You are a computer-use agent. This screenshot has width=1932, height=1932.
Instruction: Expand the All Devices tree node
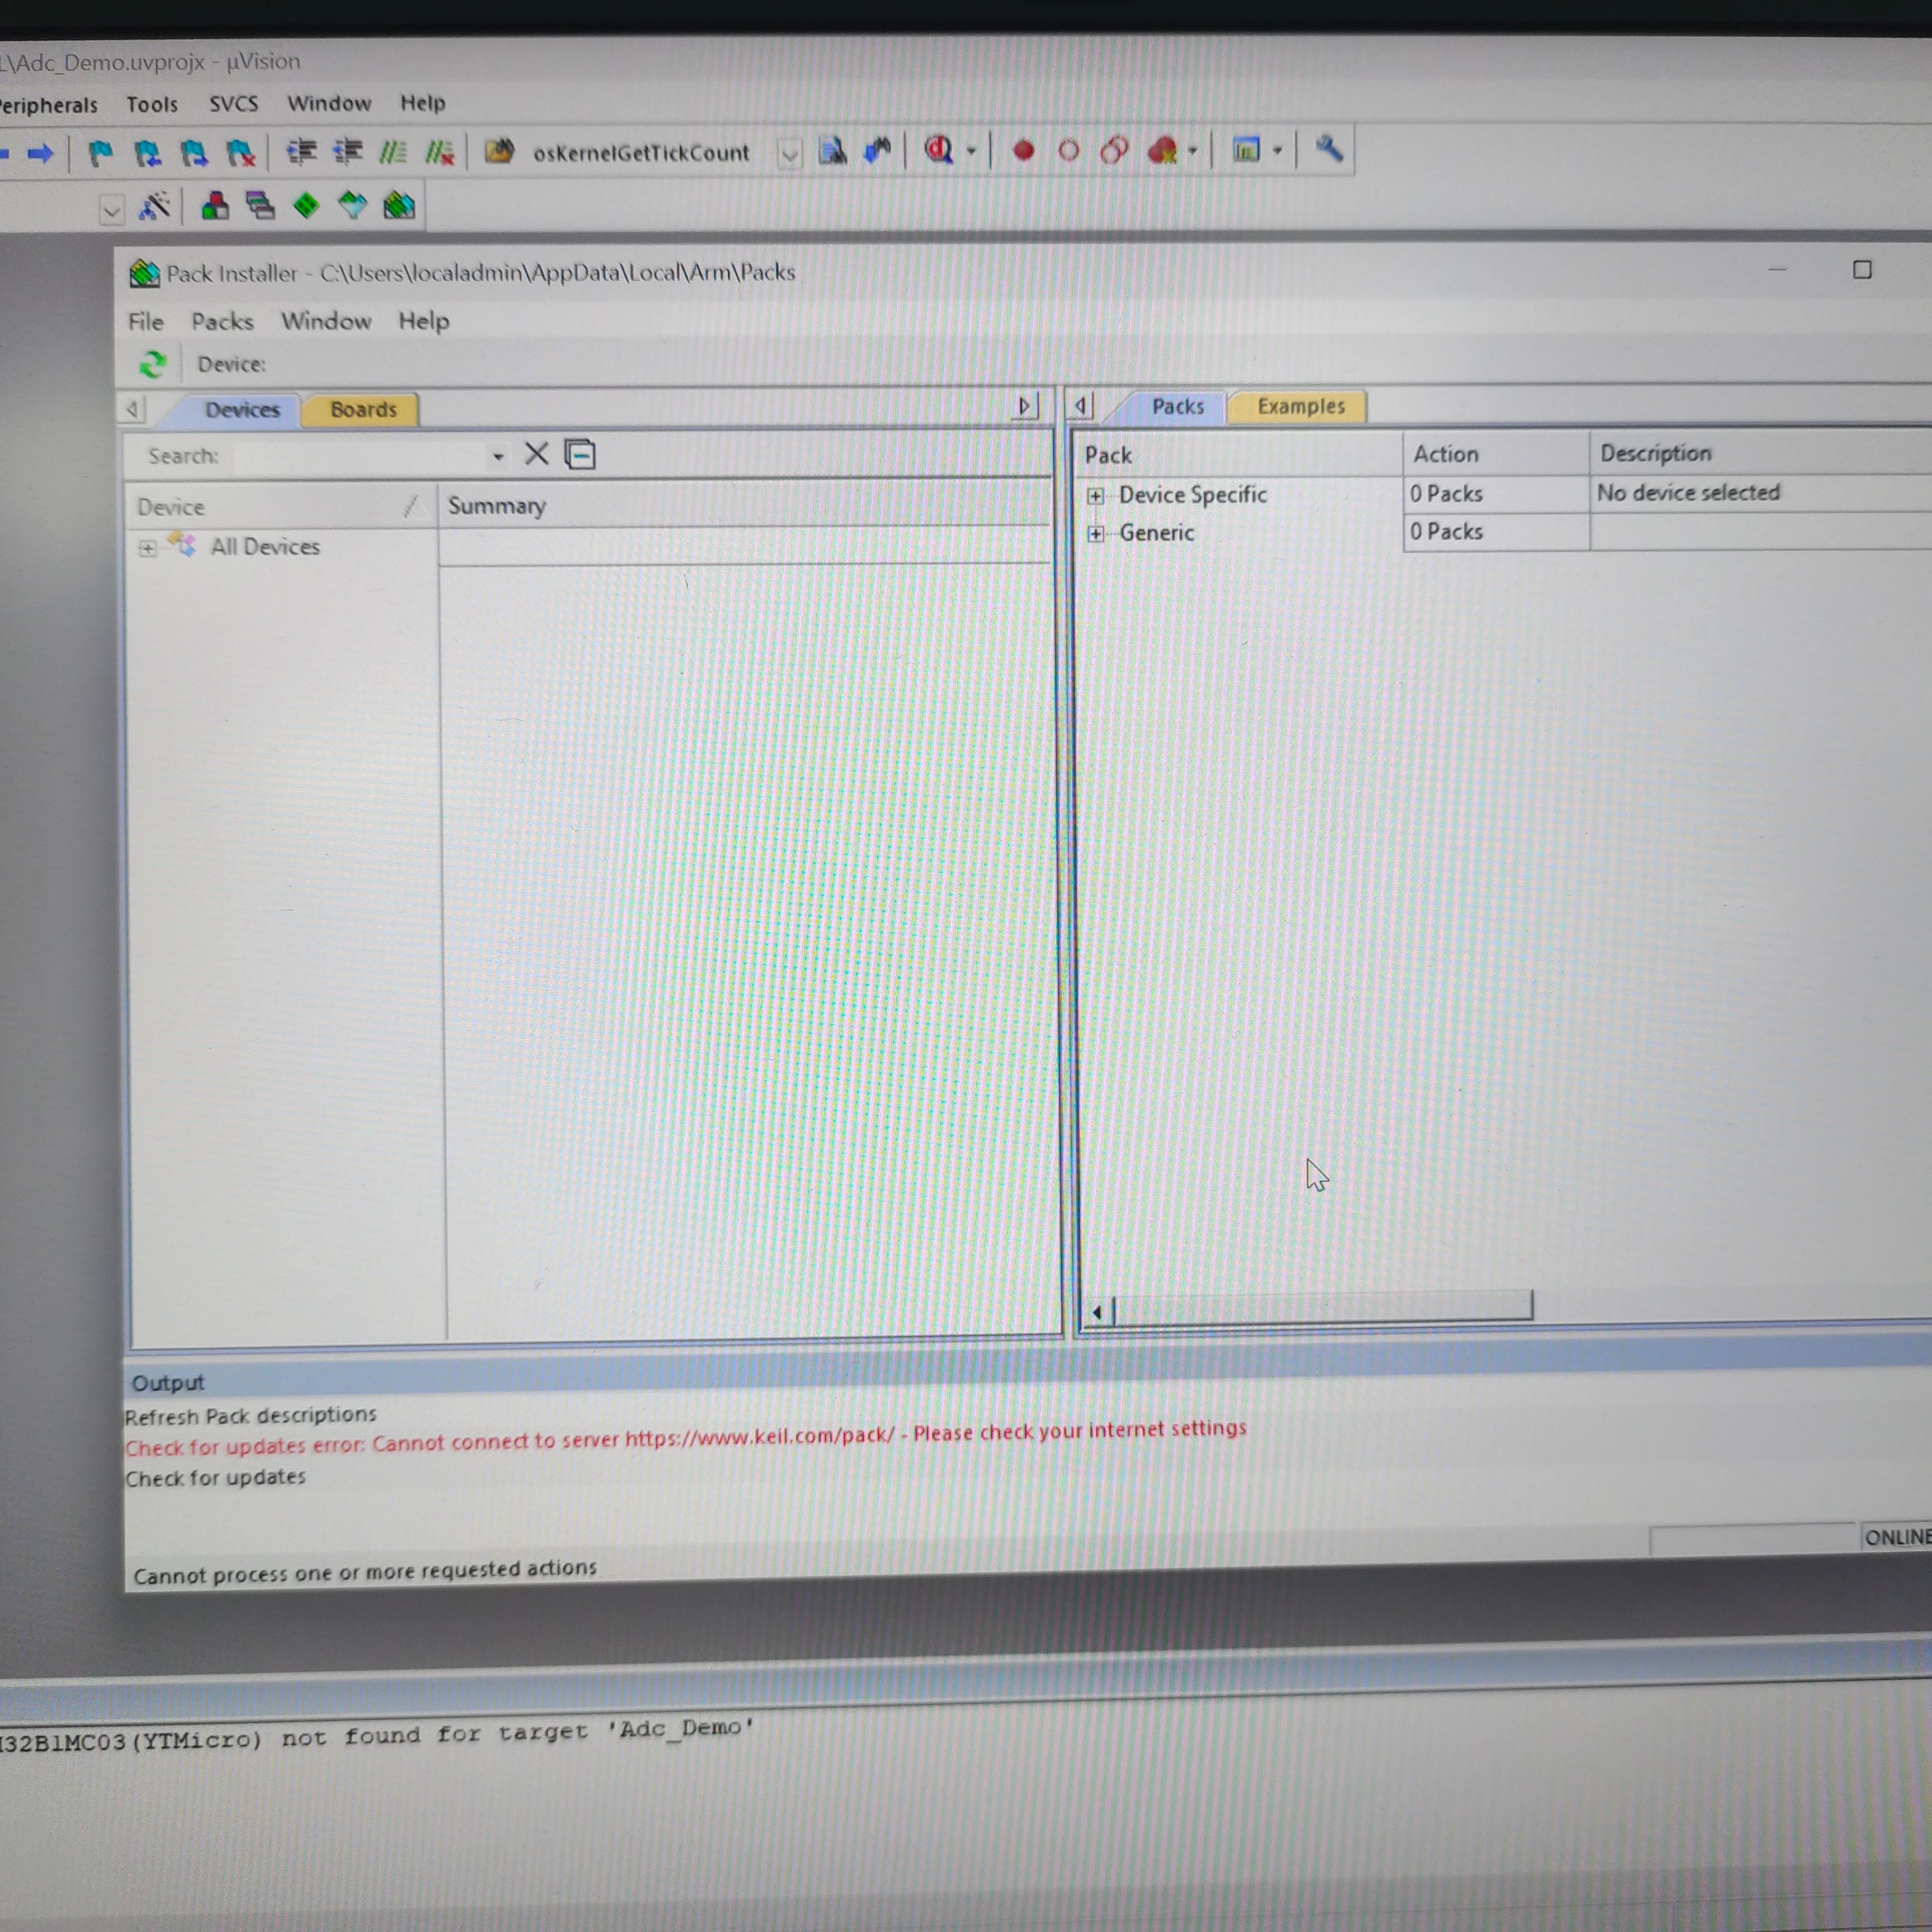coord(147,548)
